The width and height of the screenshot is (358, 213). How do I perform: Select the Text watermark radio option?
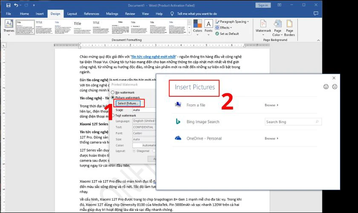click(113, 115)
